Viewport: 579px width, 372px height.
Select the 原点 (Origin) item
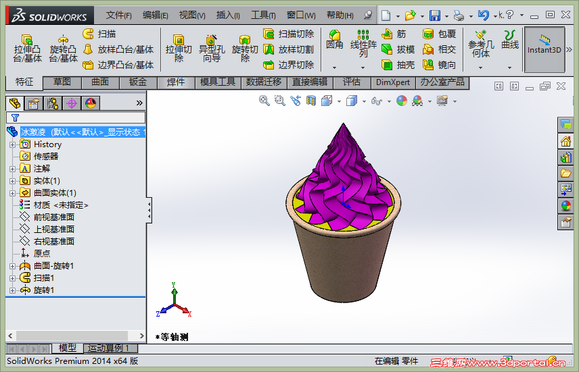(x=35, y=254)
